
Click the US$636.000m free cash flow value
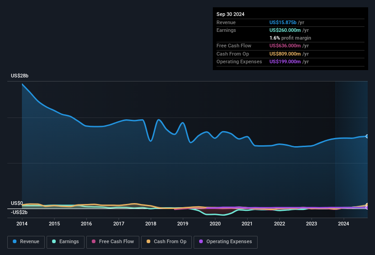click(285, 46)
